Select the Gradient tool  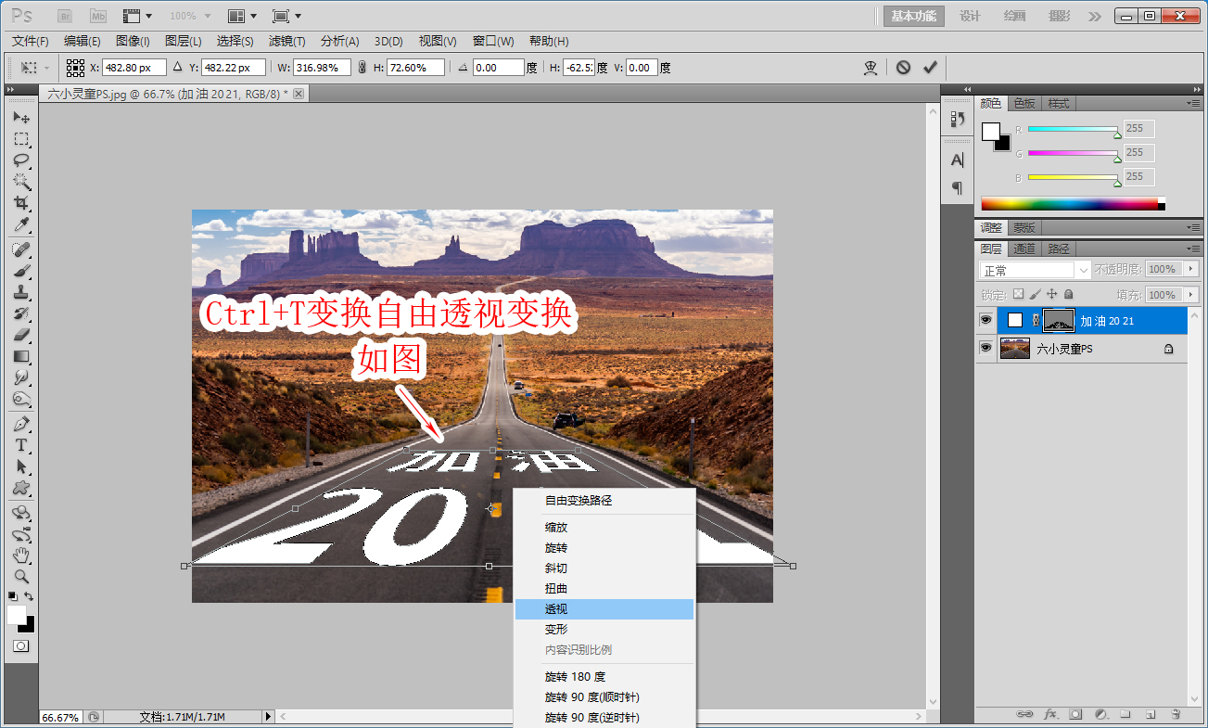point(21,356)
